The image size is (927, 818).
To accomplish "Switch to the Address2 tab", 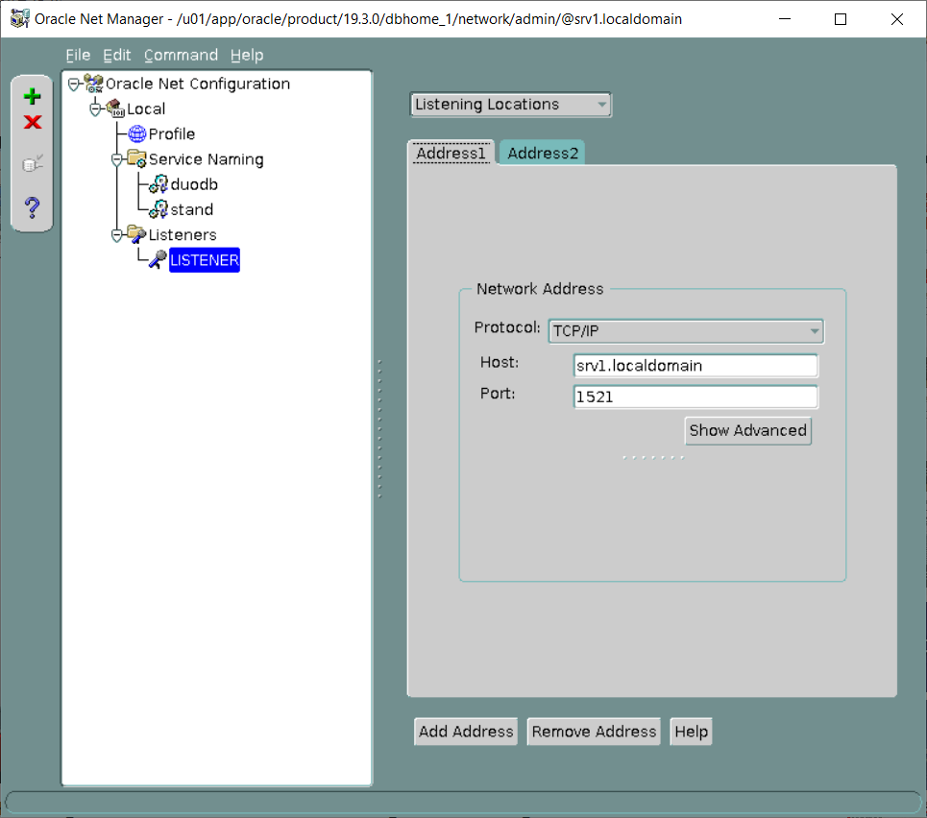I will pyautogui.click(x=543, y=154).
